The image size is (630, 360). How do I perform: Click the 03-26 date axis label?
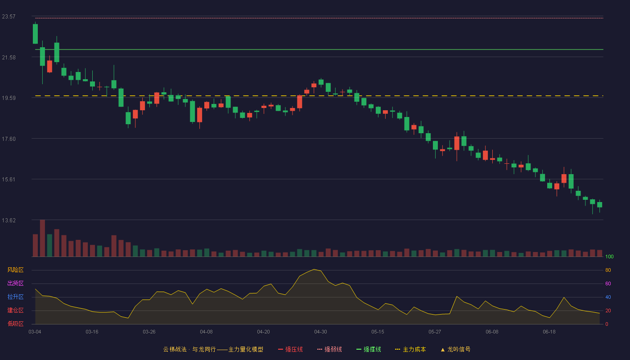pos(149,332)
